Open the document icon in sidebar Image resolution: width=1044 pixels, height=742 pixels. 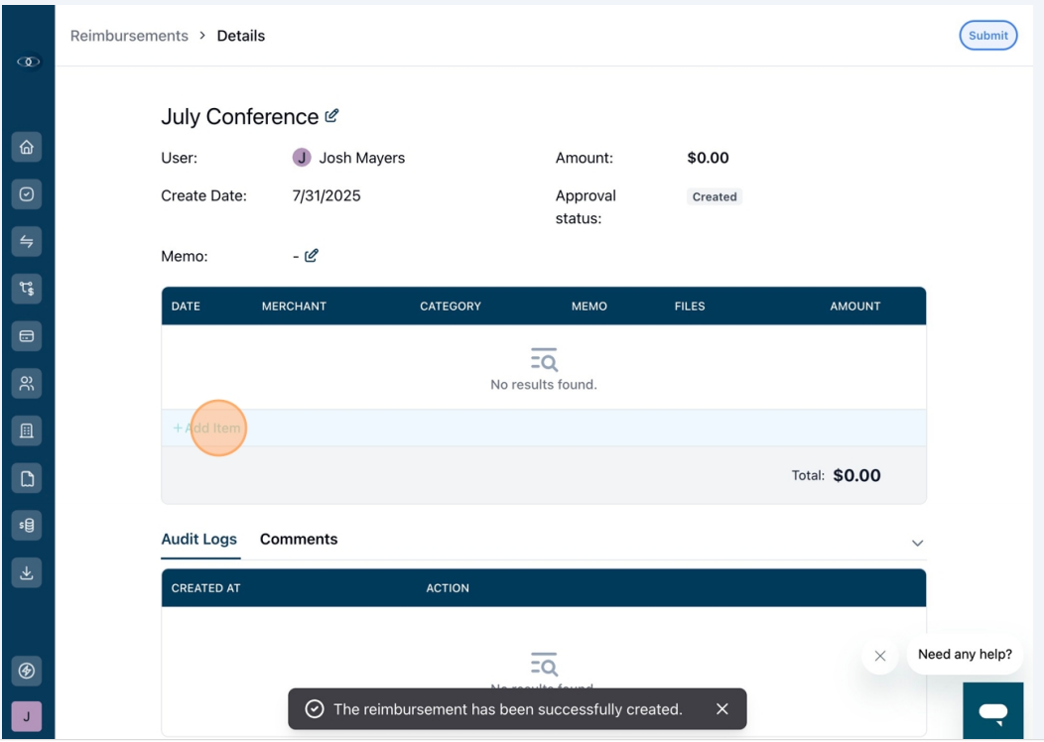tap(27, 478)
